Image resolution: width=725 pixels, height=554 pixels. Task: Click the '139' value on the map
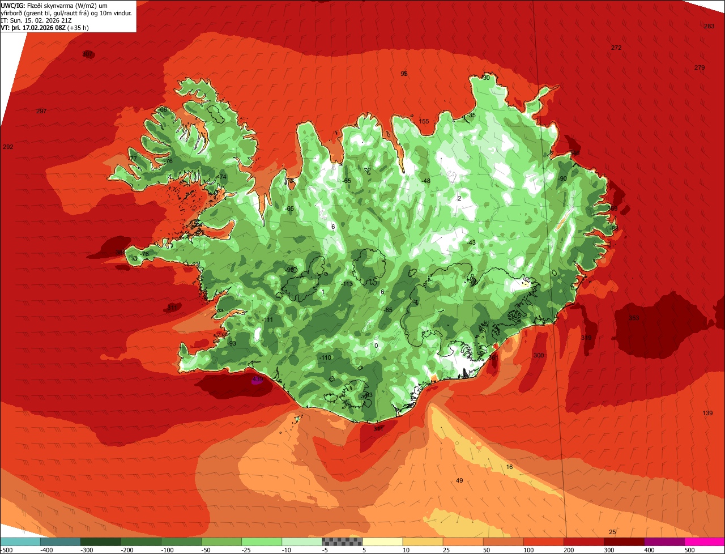coord(707,413)
